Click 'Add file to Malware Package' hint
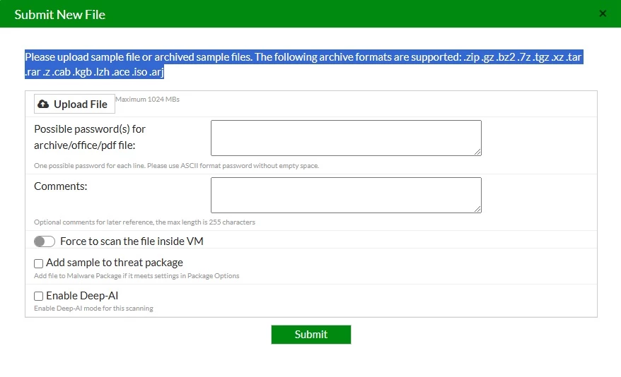 coord(137,276)
